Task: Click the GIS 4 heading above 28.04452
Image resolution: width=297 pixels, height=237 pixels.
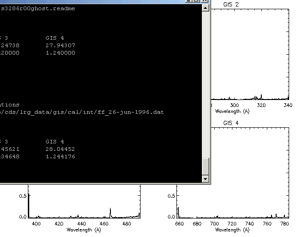Action: click(55, 142)
